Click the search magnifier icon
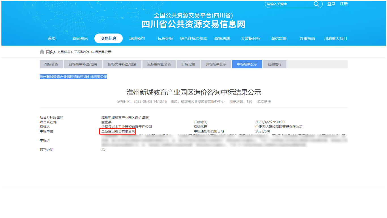The width and height of the screenshot is (387, 218). [x=316, y=4]
